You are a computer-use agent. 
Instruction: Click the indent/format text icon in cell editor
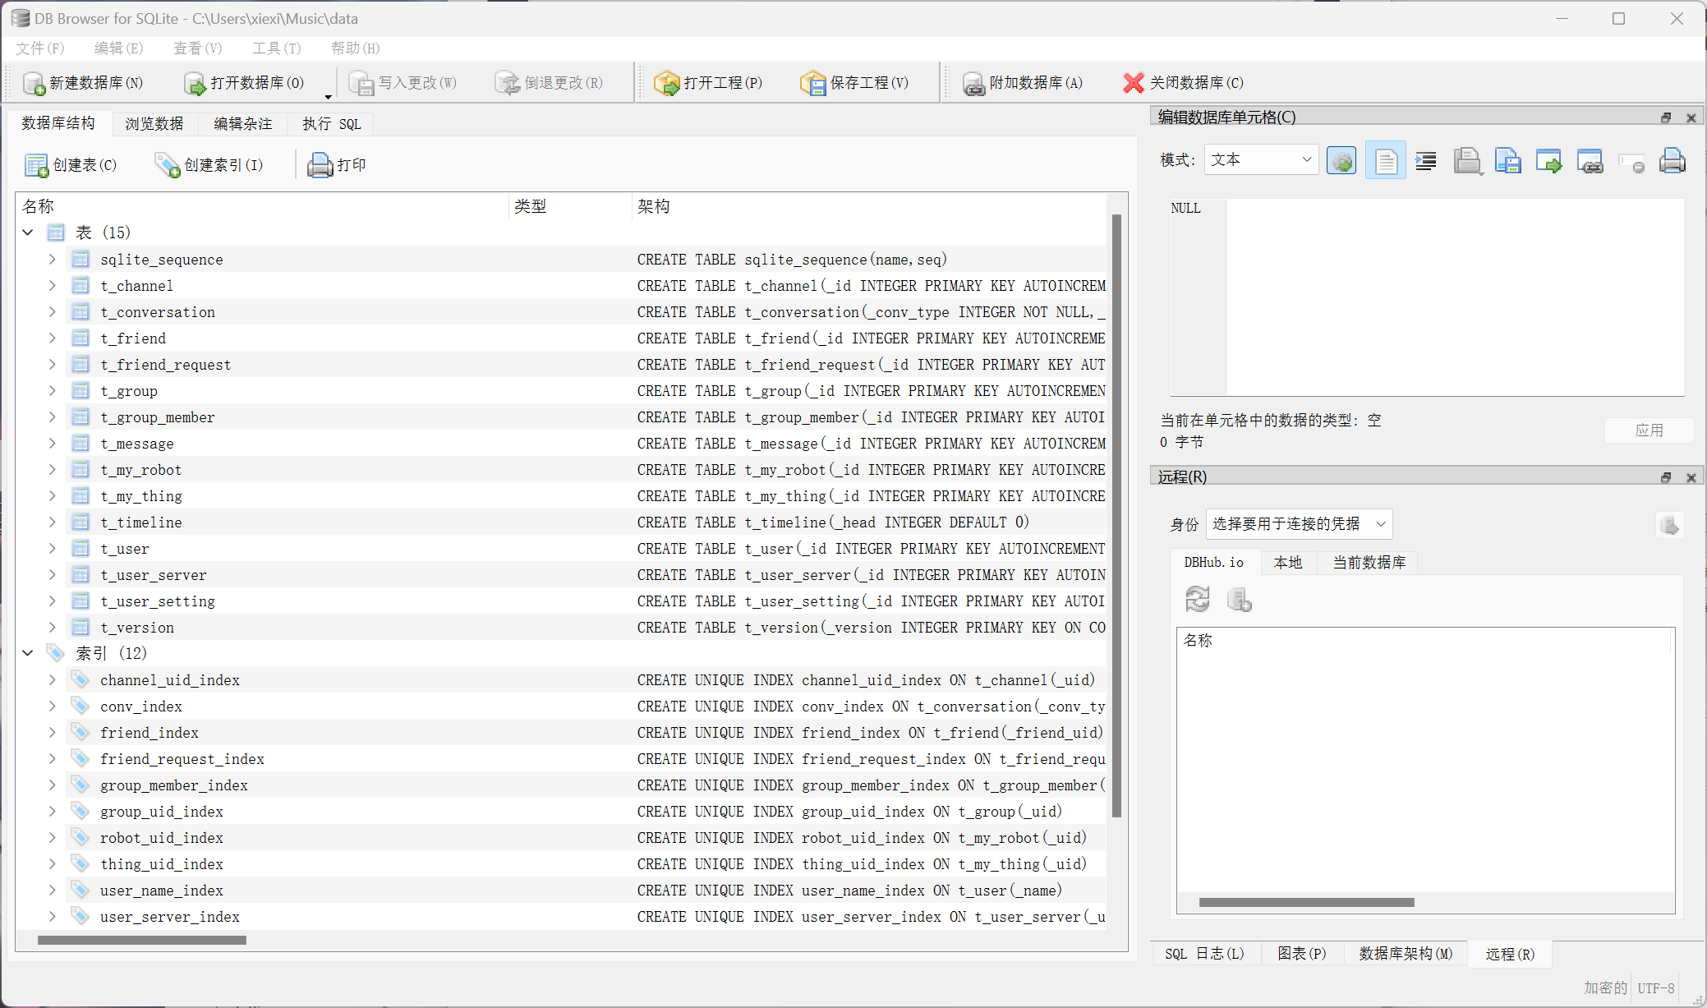tap(1426, 161)
